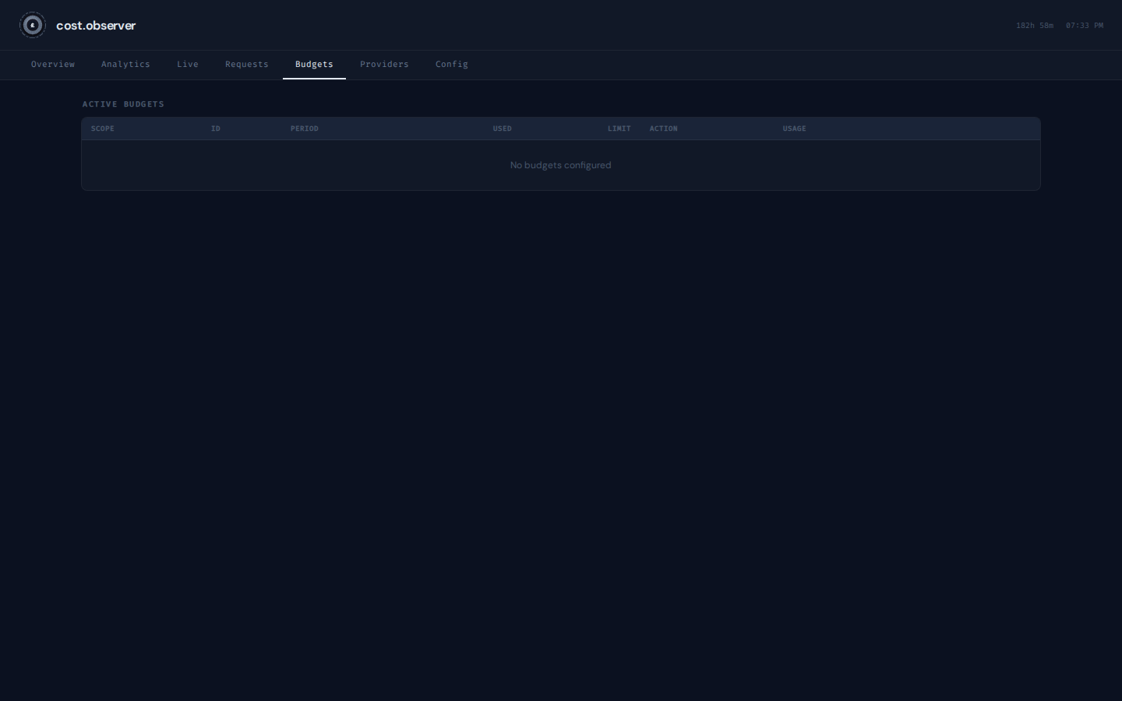Click the 182h 58m uptime indicator
1122x701 pixels.
point(1035,26)
